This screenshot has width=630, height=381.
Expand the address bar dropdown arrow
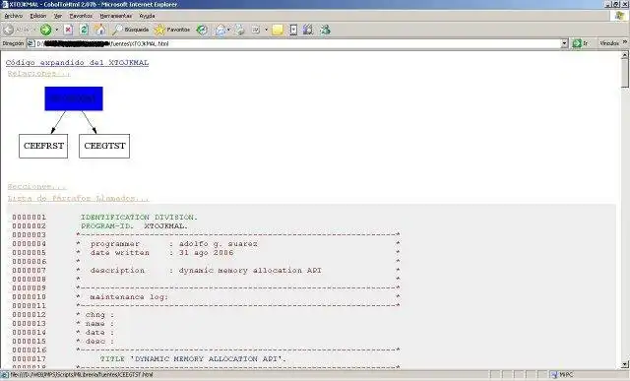[x=564, y=43]
